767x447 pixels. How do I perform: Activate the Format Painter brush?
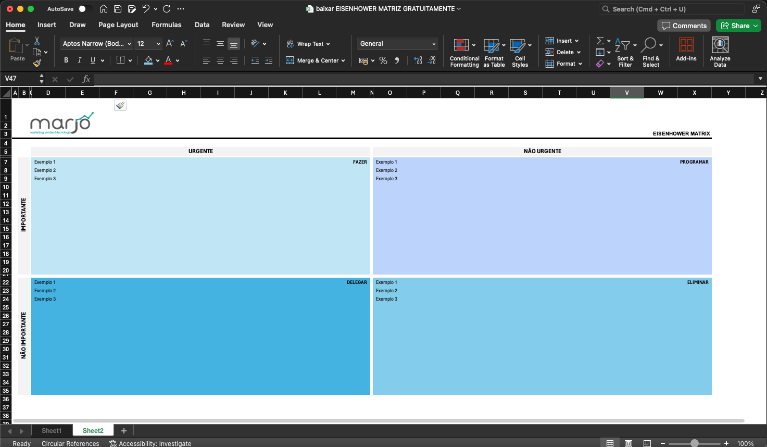(x=37, y=63)
